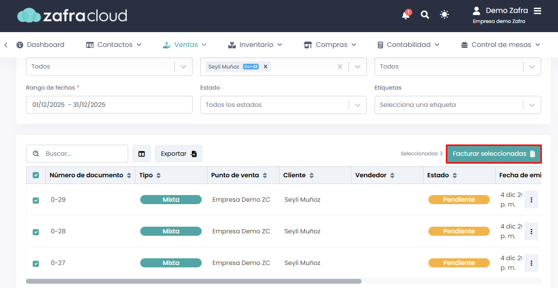Open the three-dot menu for document 0-27
Viewport: 558px width, 288px height.
point(531,263)
